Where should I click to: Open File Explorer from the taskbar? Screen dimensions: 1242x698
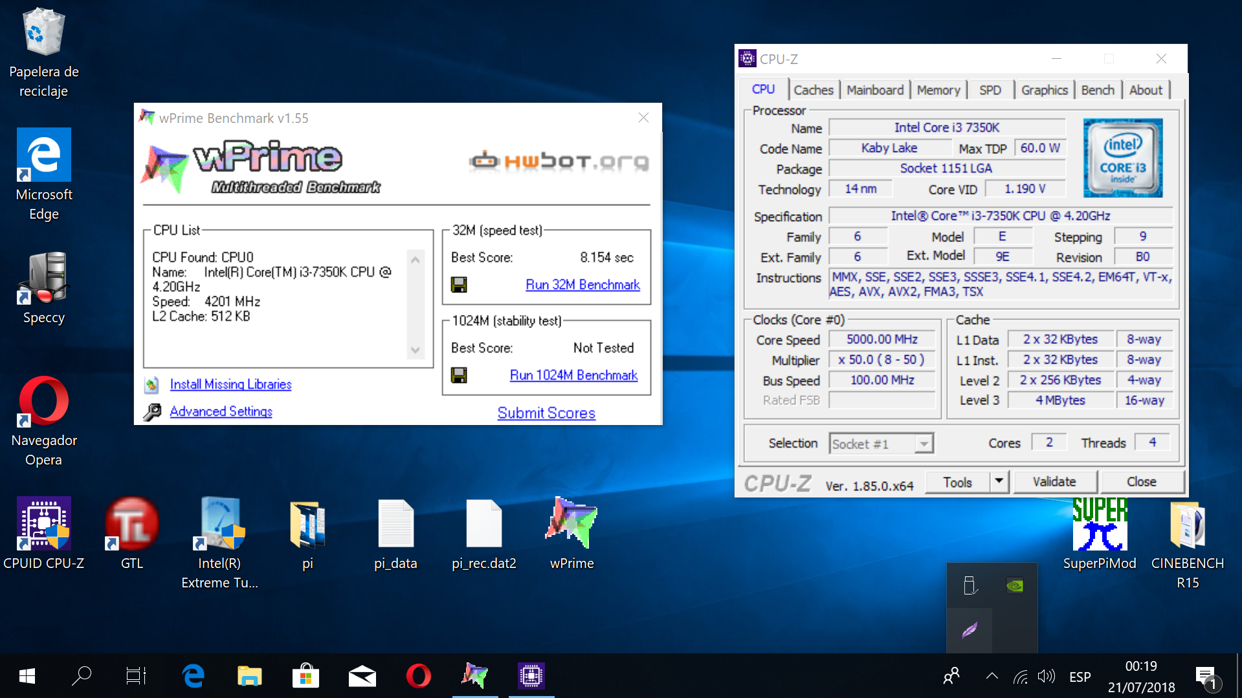(x=249, y=676)
